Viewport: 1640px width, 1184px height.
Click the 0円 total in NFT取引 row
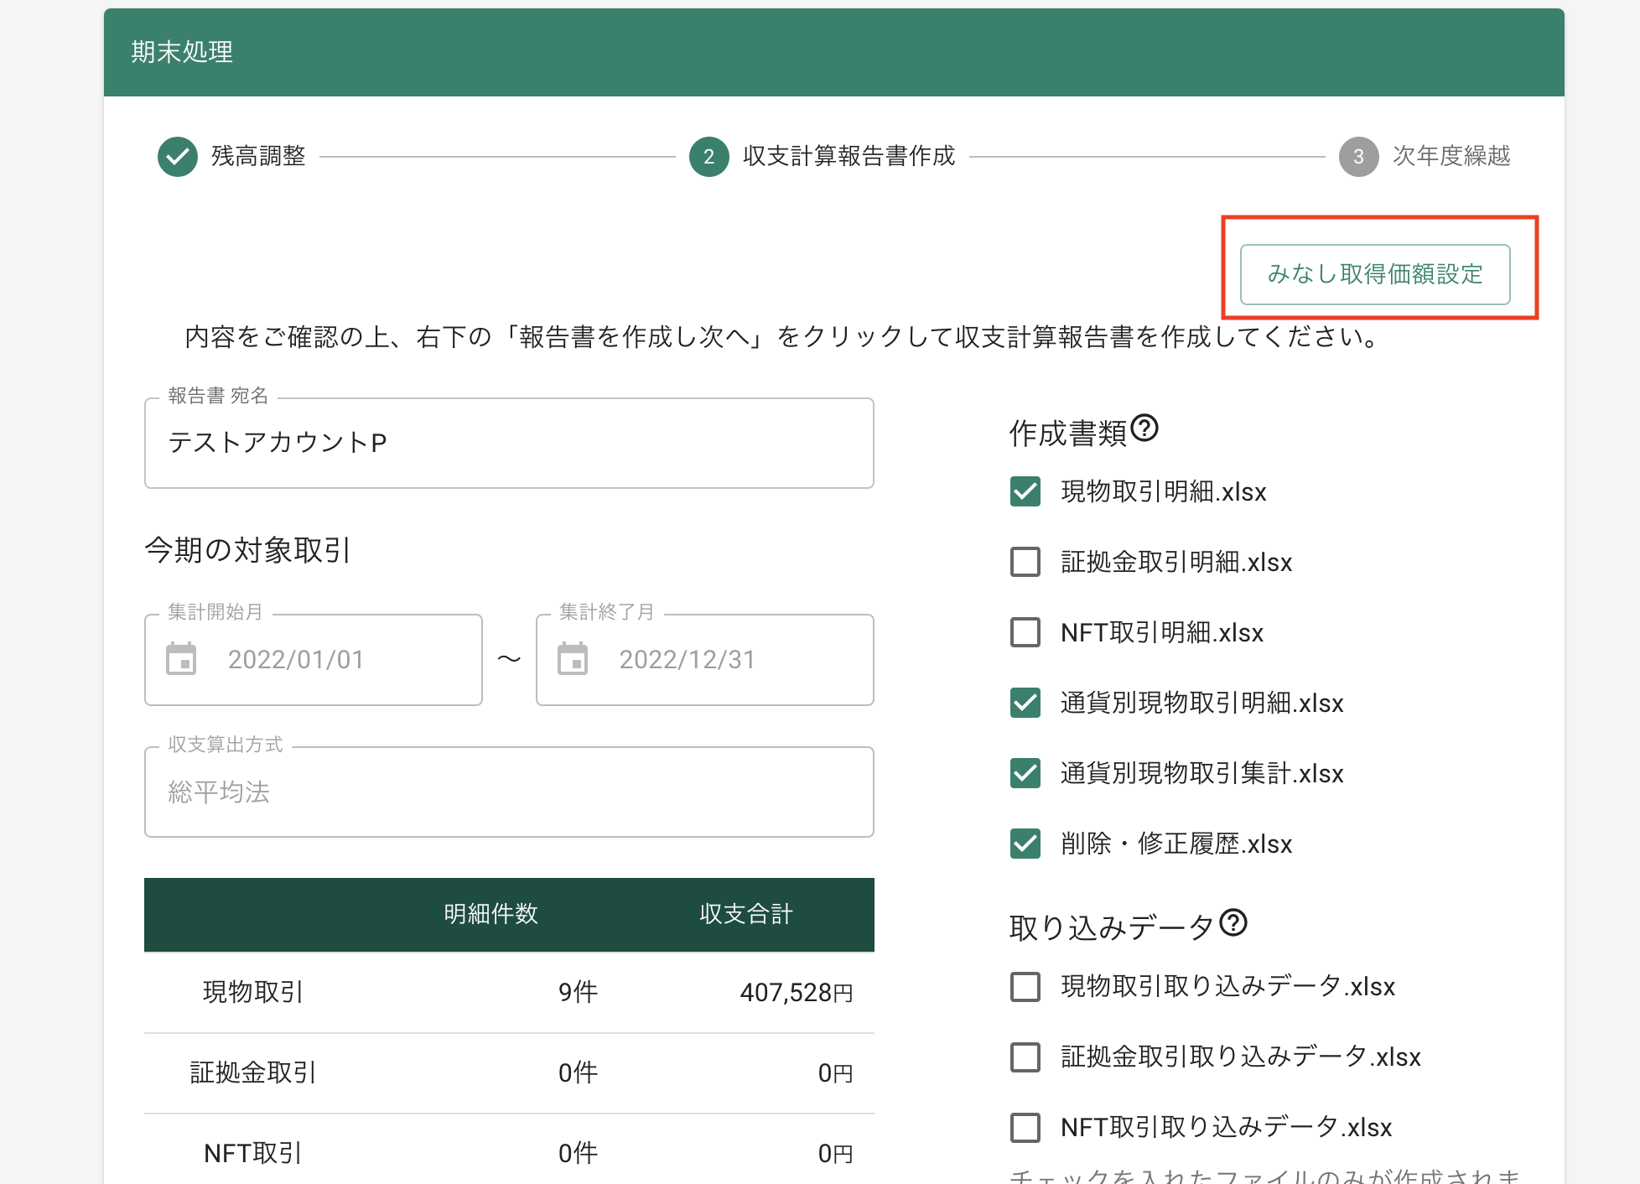pyautogui.click(x=835, y=1154)
